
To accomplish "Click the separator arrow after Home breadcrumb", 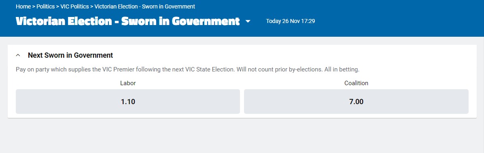I will (34, 6).
